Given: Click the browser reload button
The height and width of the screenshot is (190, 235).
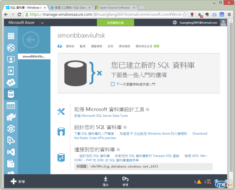Looking at the screenshot, I should (x=19, y=14).
